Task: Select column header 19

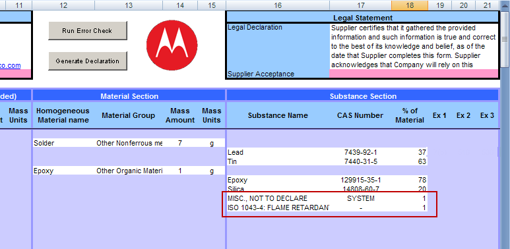Action: point(440,5)
